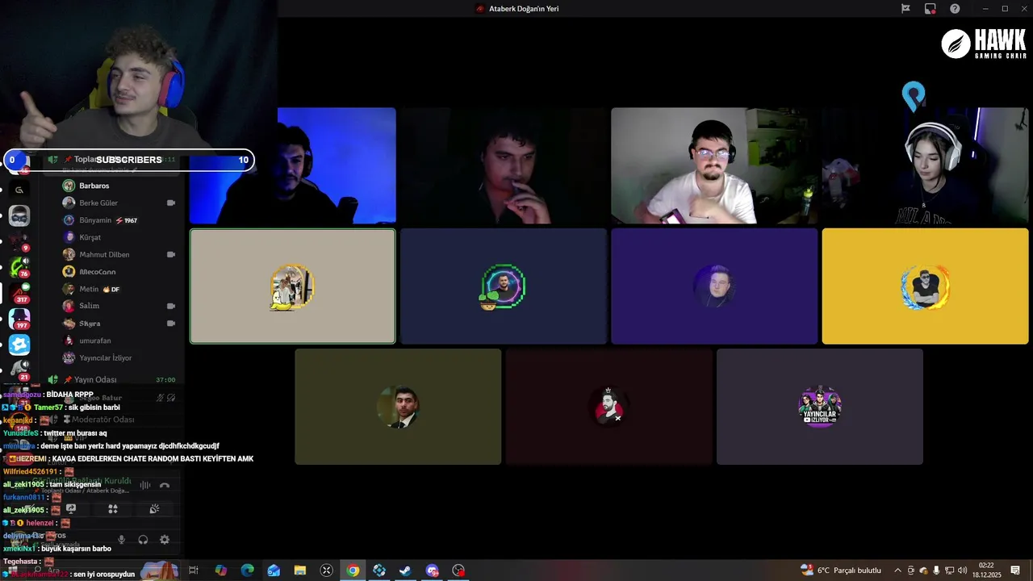
Task: Open the green server with 76 notifications
Action: [x=19, y=267]
